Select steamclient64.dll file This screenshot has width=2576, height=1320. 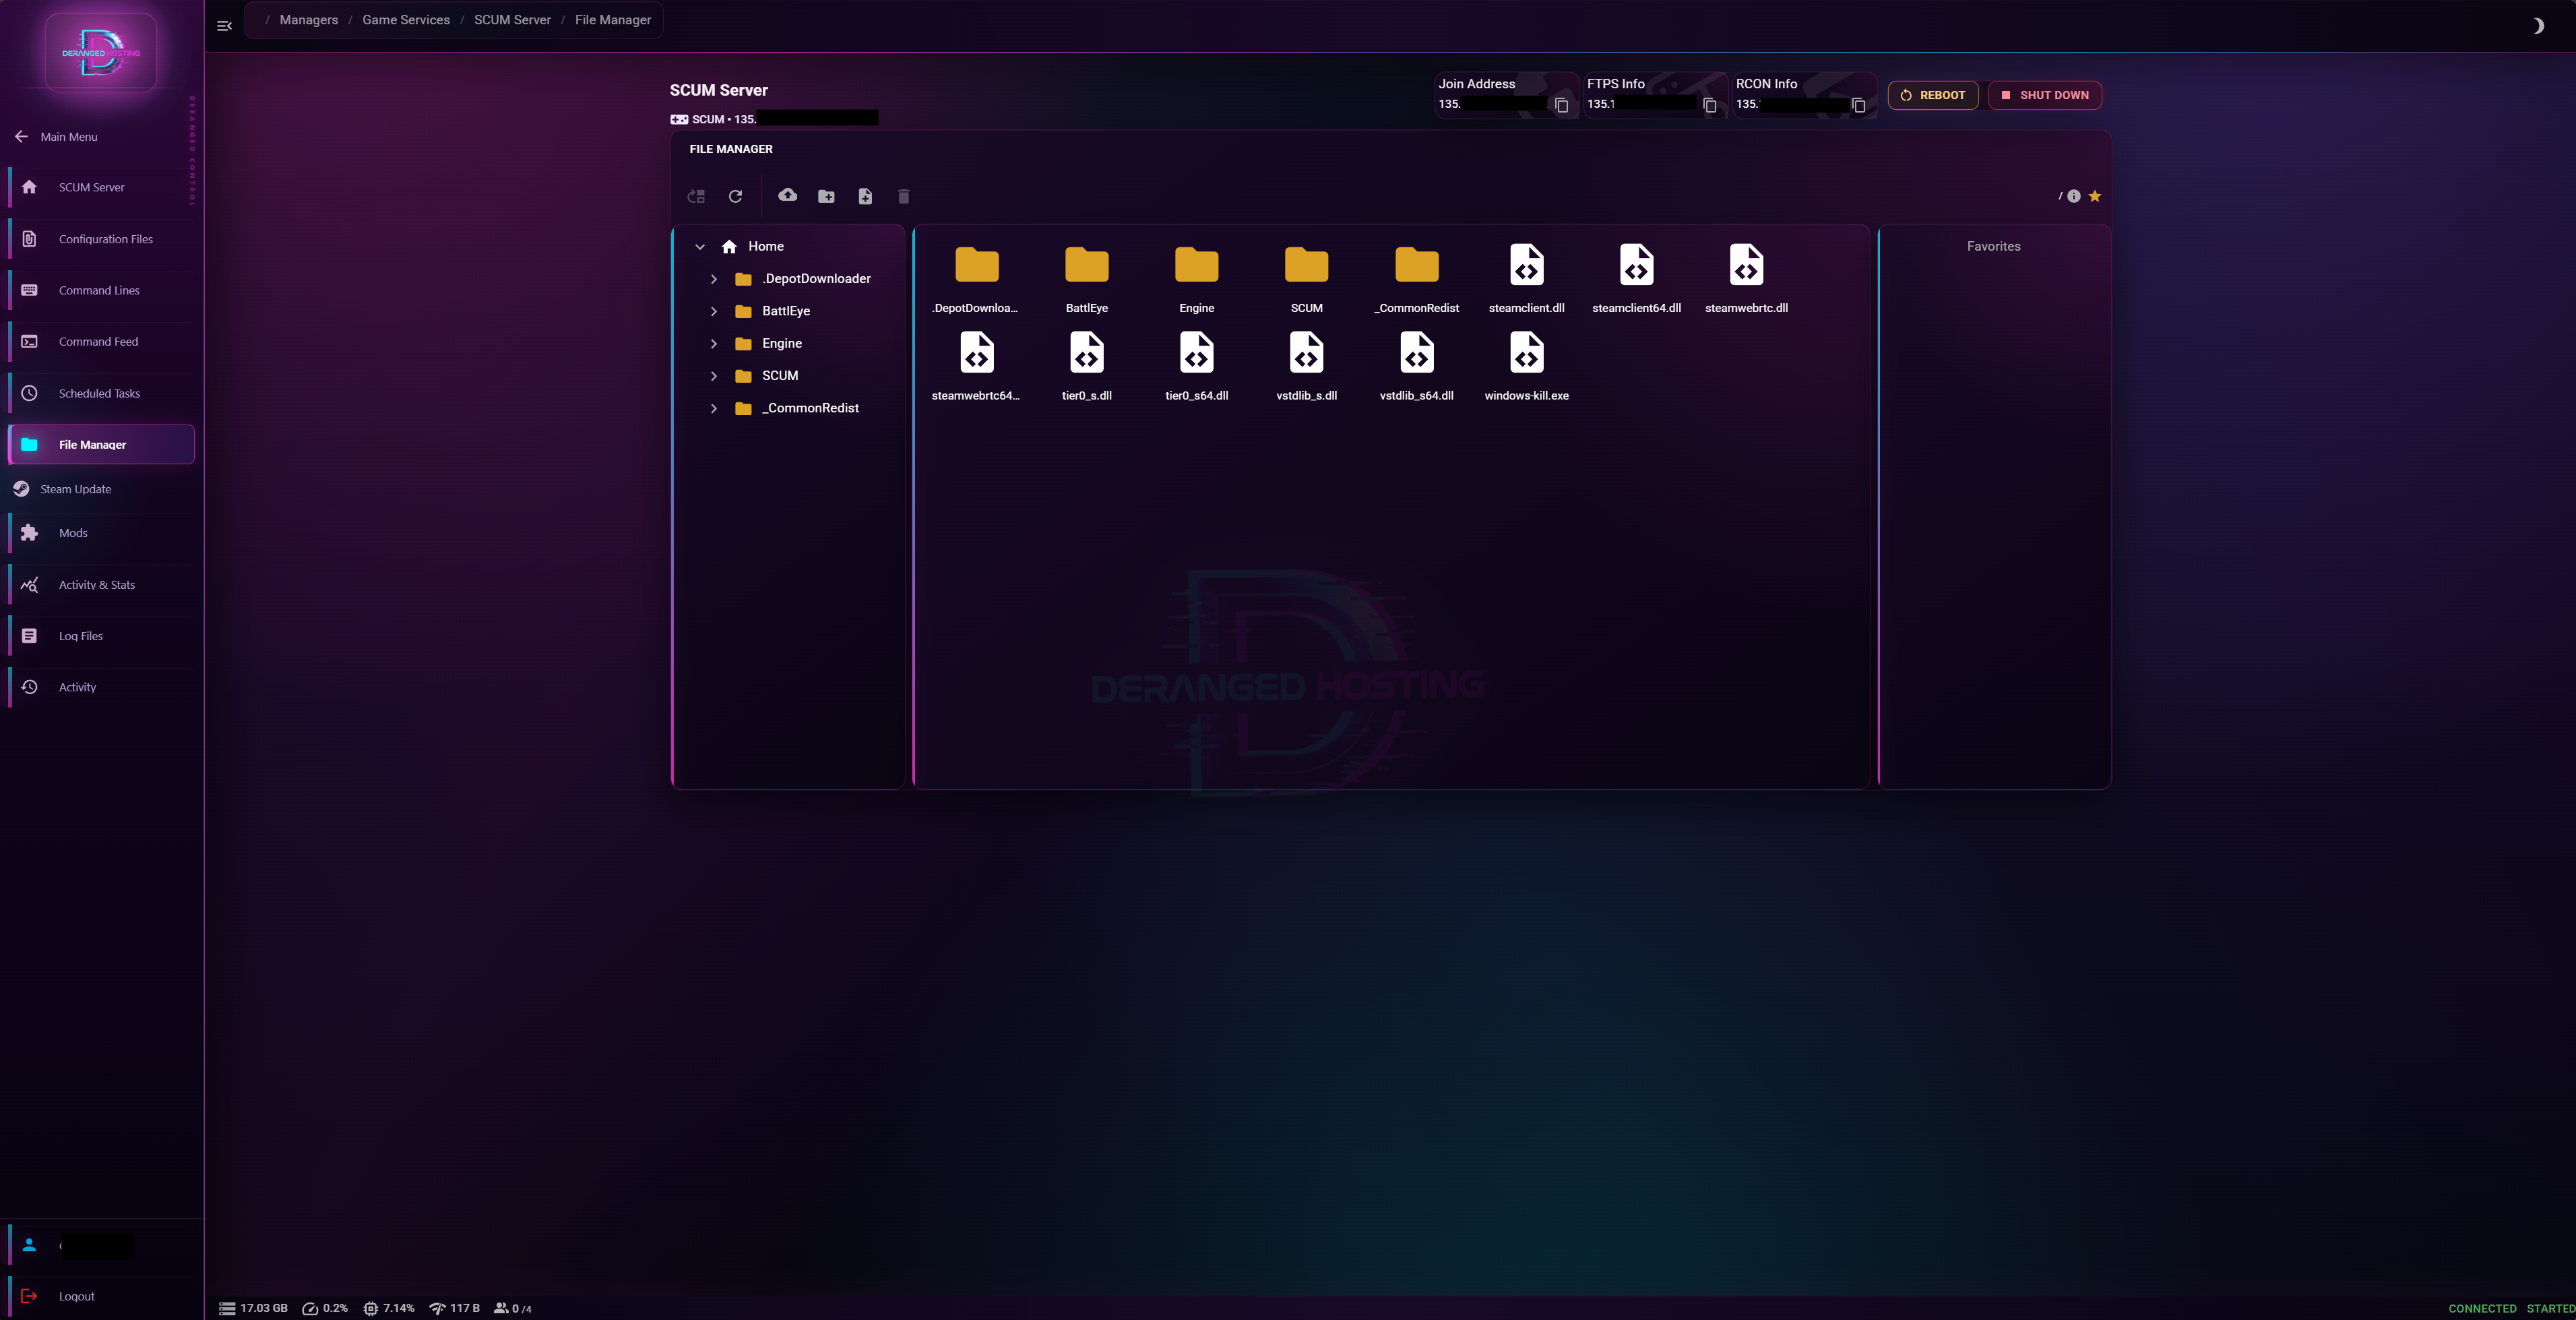click(x=1636, y=277)
